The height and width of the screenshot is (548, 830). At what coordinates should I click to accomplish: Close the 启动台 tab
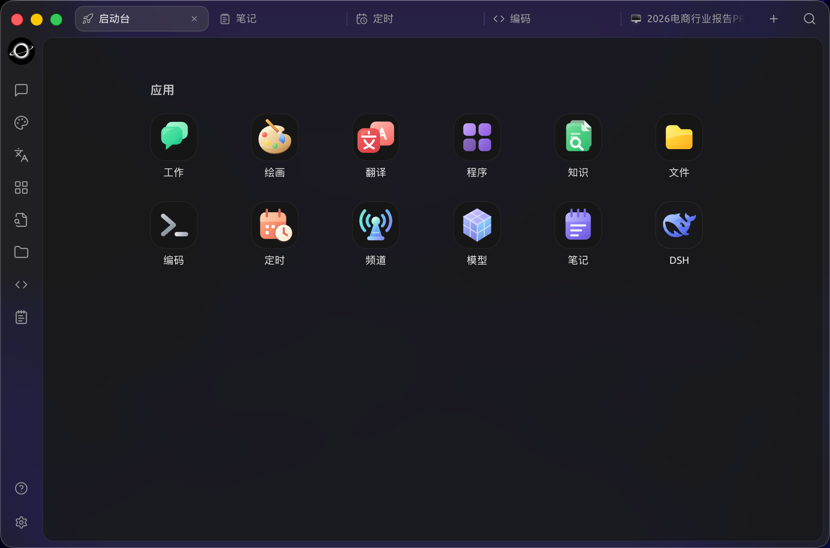194,19
